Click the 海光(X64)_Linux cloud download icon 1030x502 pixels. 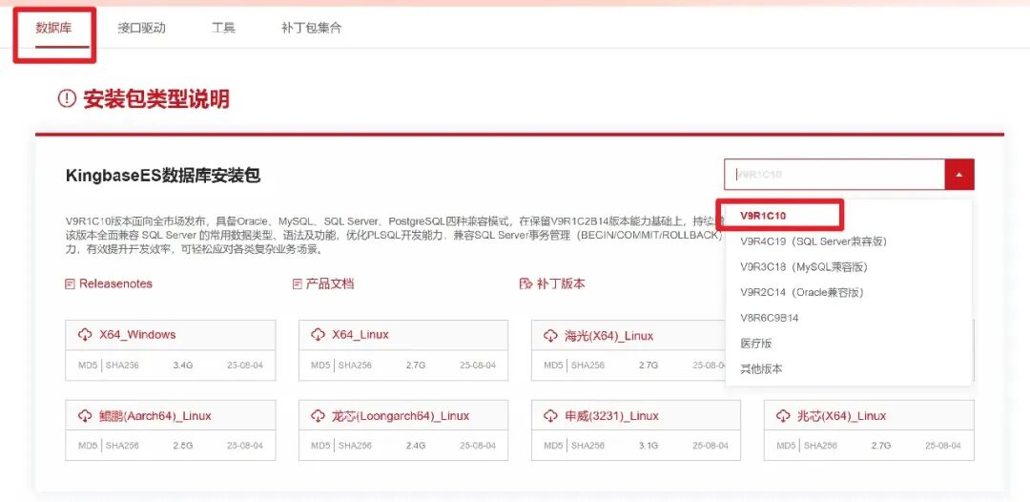[550, 337]
